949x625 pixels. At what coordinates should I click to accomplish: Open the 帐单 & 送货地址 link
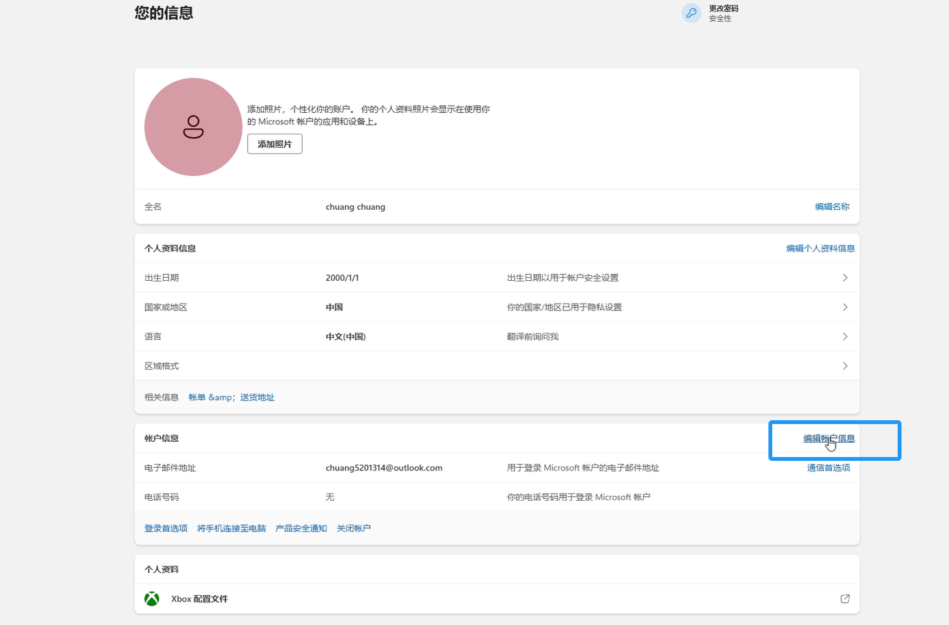pos(231,397)
